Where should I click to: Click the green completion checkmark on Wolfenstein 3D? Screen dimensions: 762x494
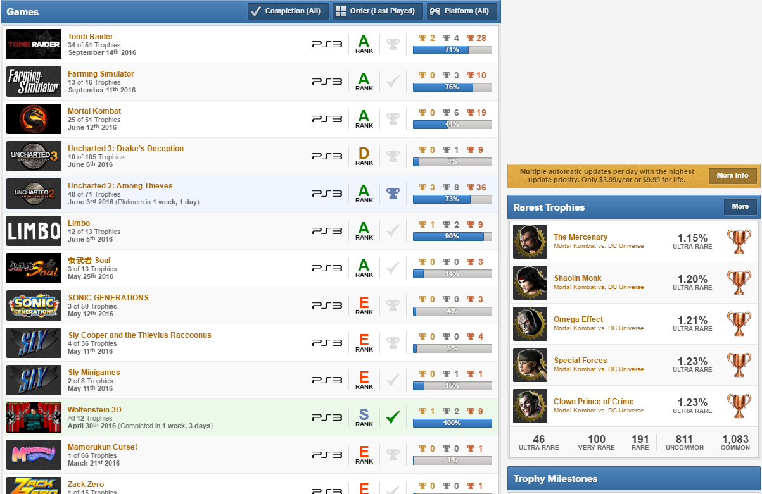(392, 417)
